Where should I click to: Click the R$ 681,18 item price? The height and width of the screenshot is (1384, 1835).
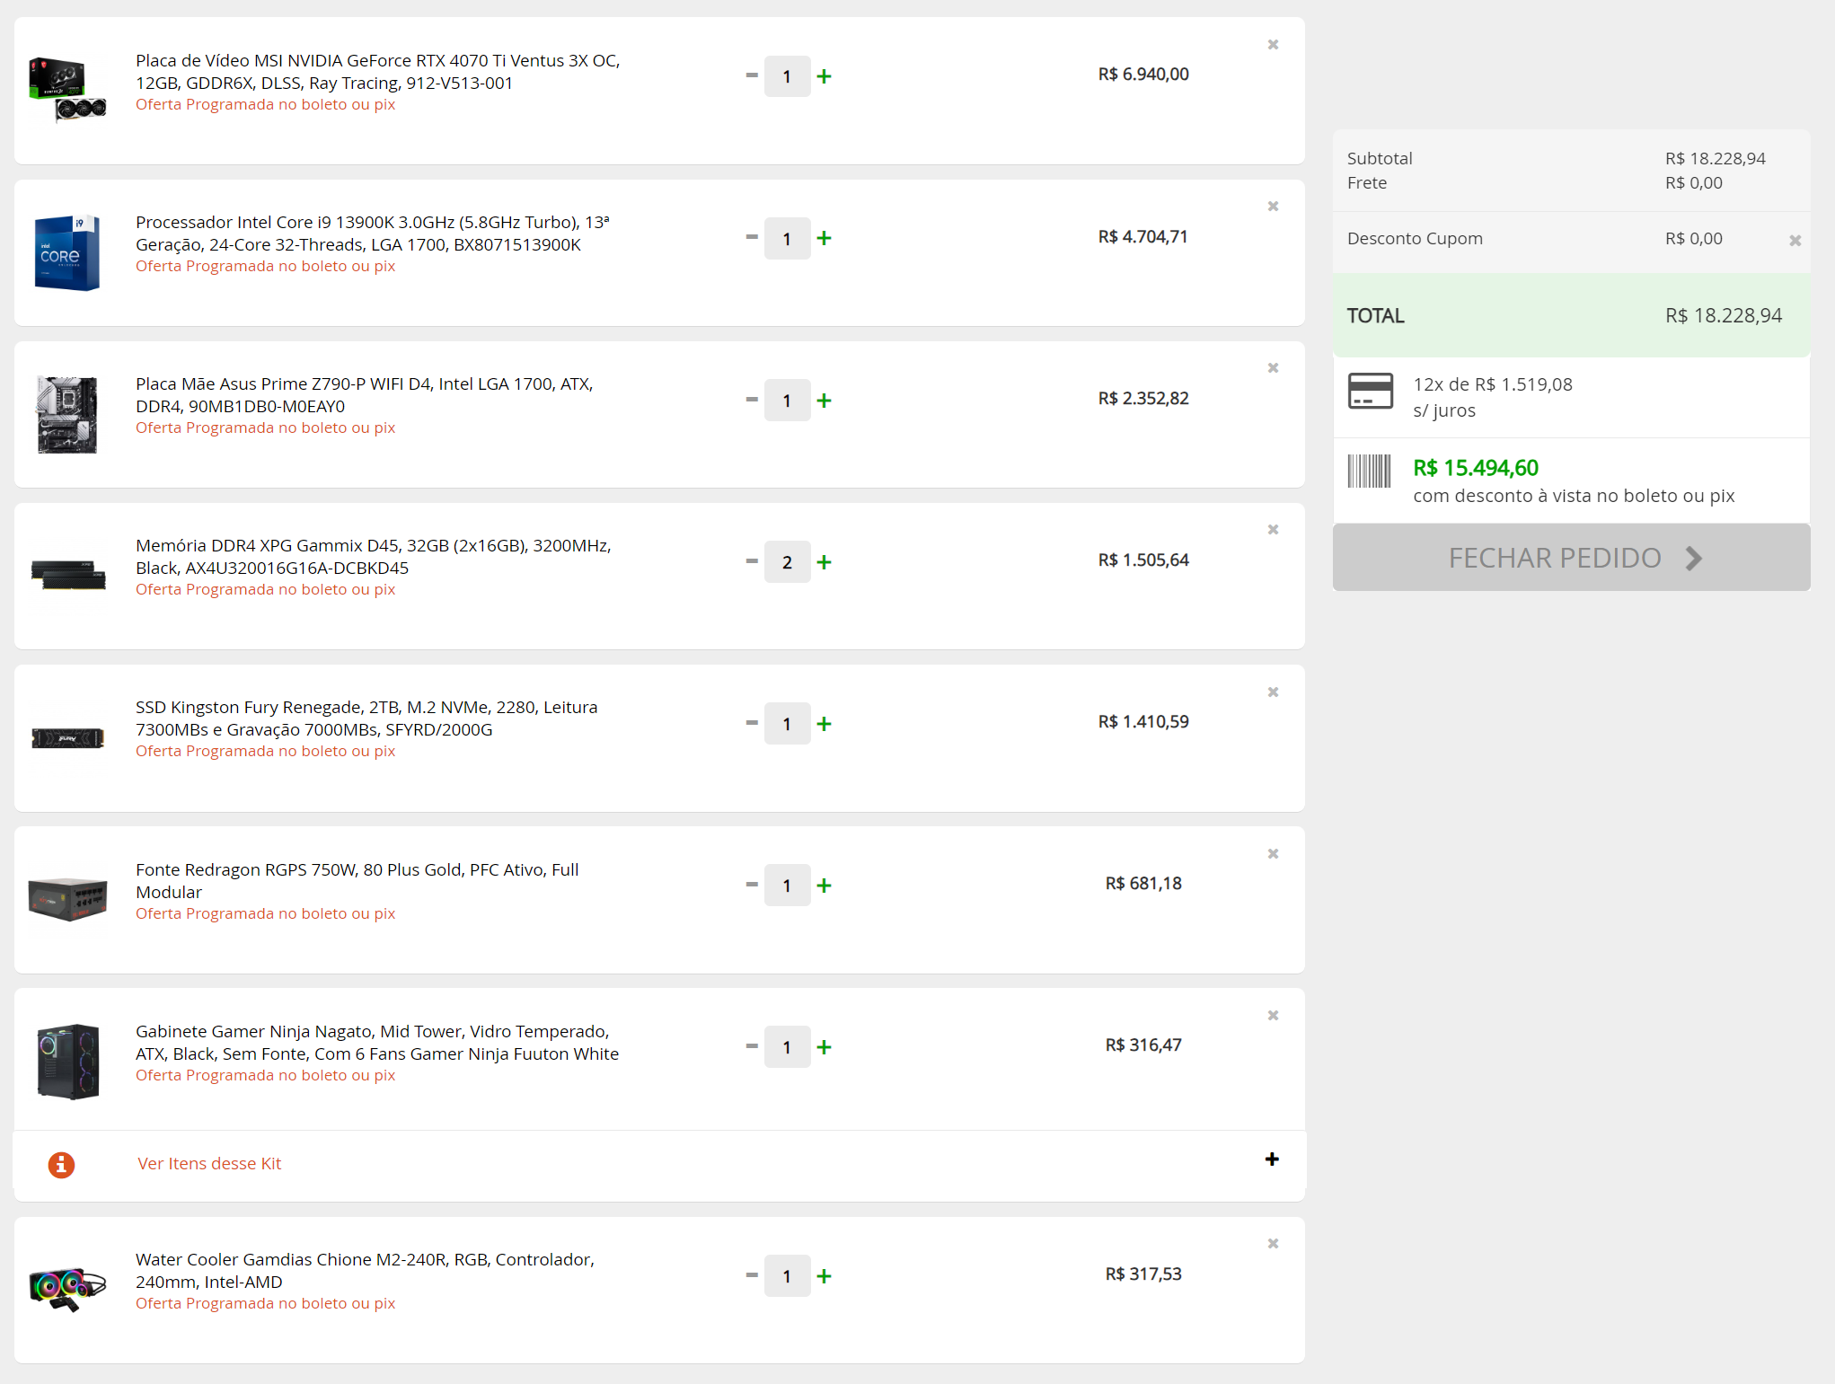coord(1143,884)
